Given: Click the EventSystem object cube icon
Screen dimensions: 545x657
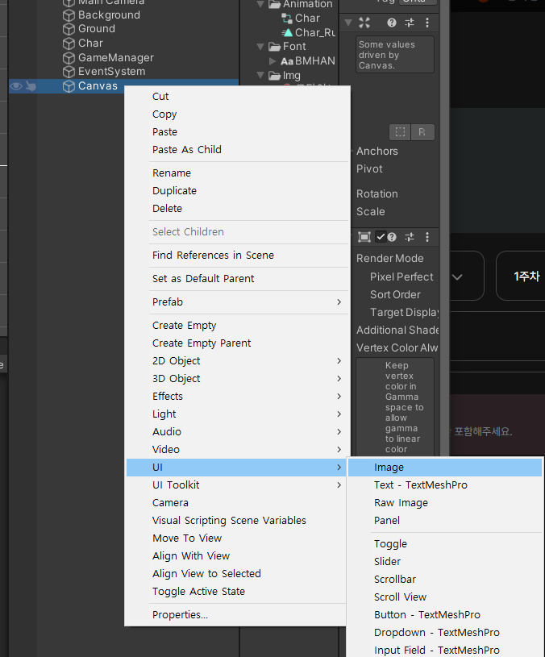Looking at the screenshot, I should pos(69,72).
